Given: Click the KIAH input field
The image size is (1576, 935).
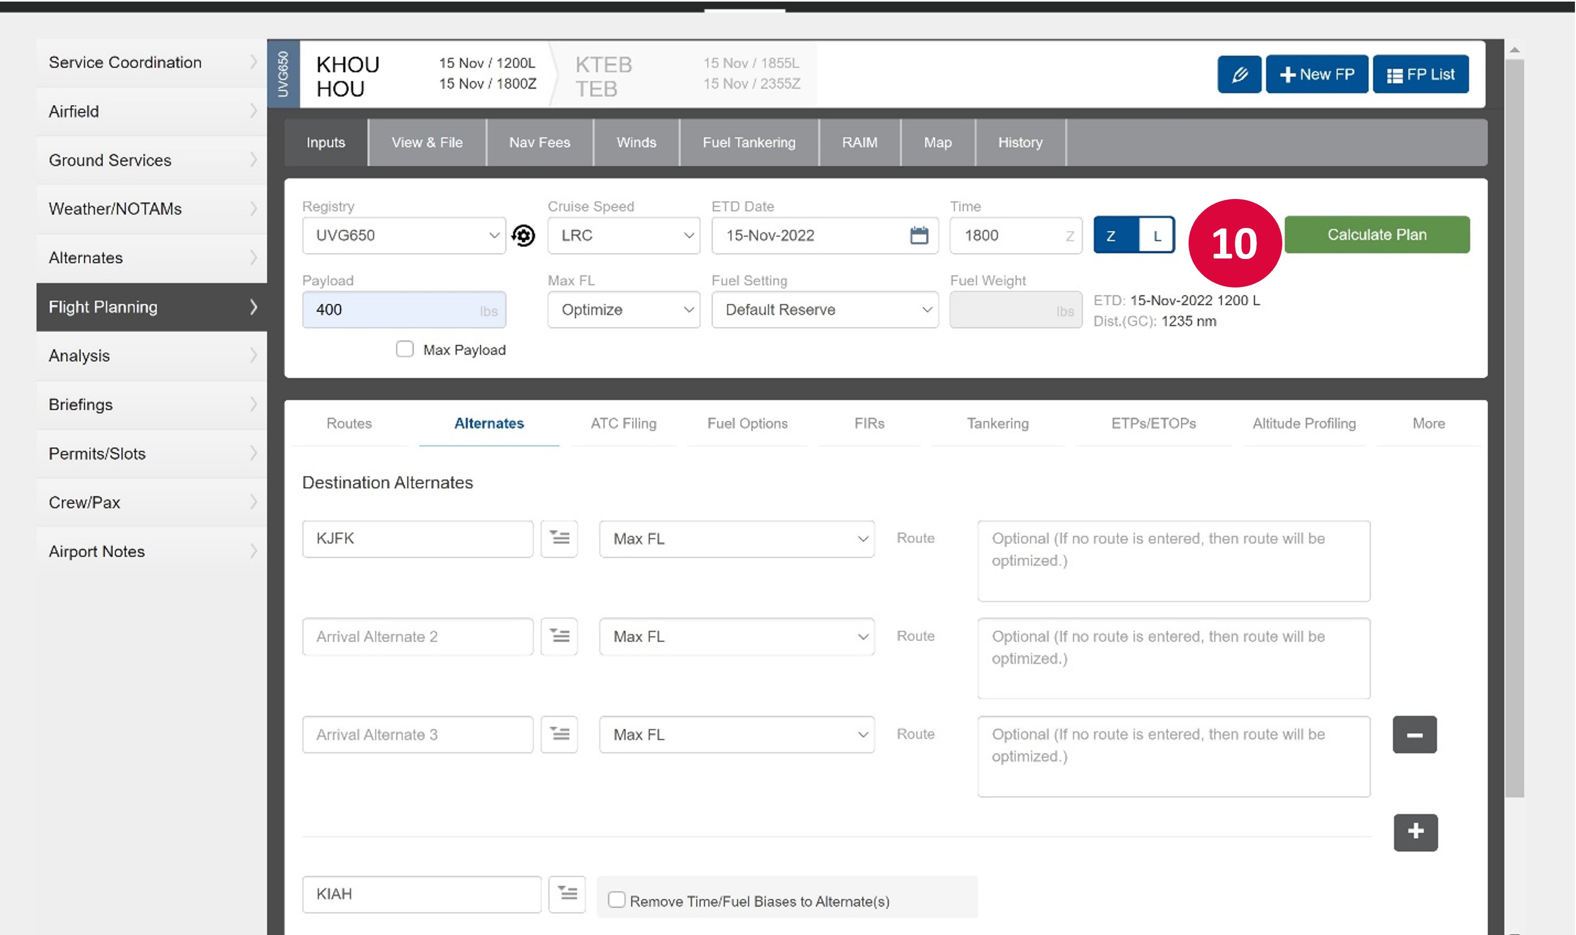Looking at the screenshot, I should click(x=422, y=894).
